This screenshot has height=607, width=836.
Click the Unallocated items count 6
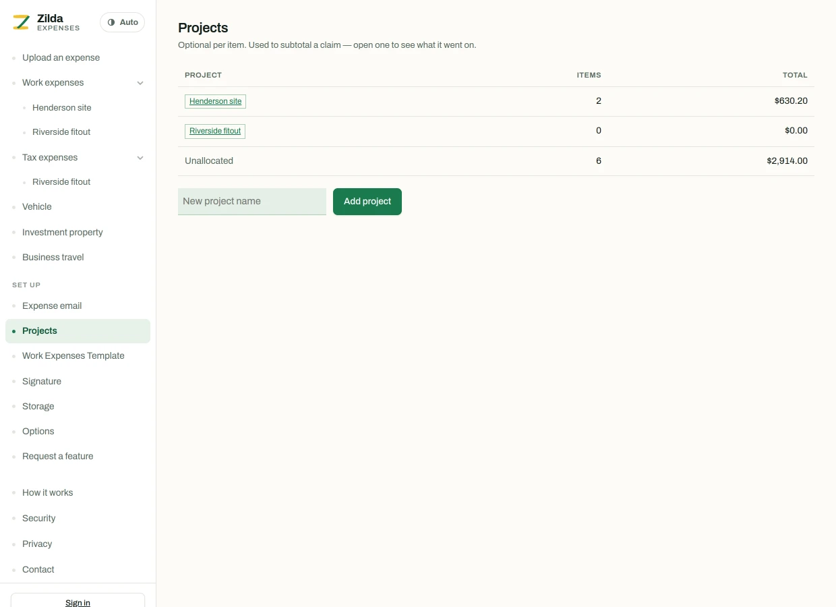click(x=599, y=161)
